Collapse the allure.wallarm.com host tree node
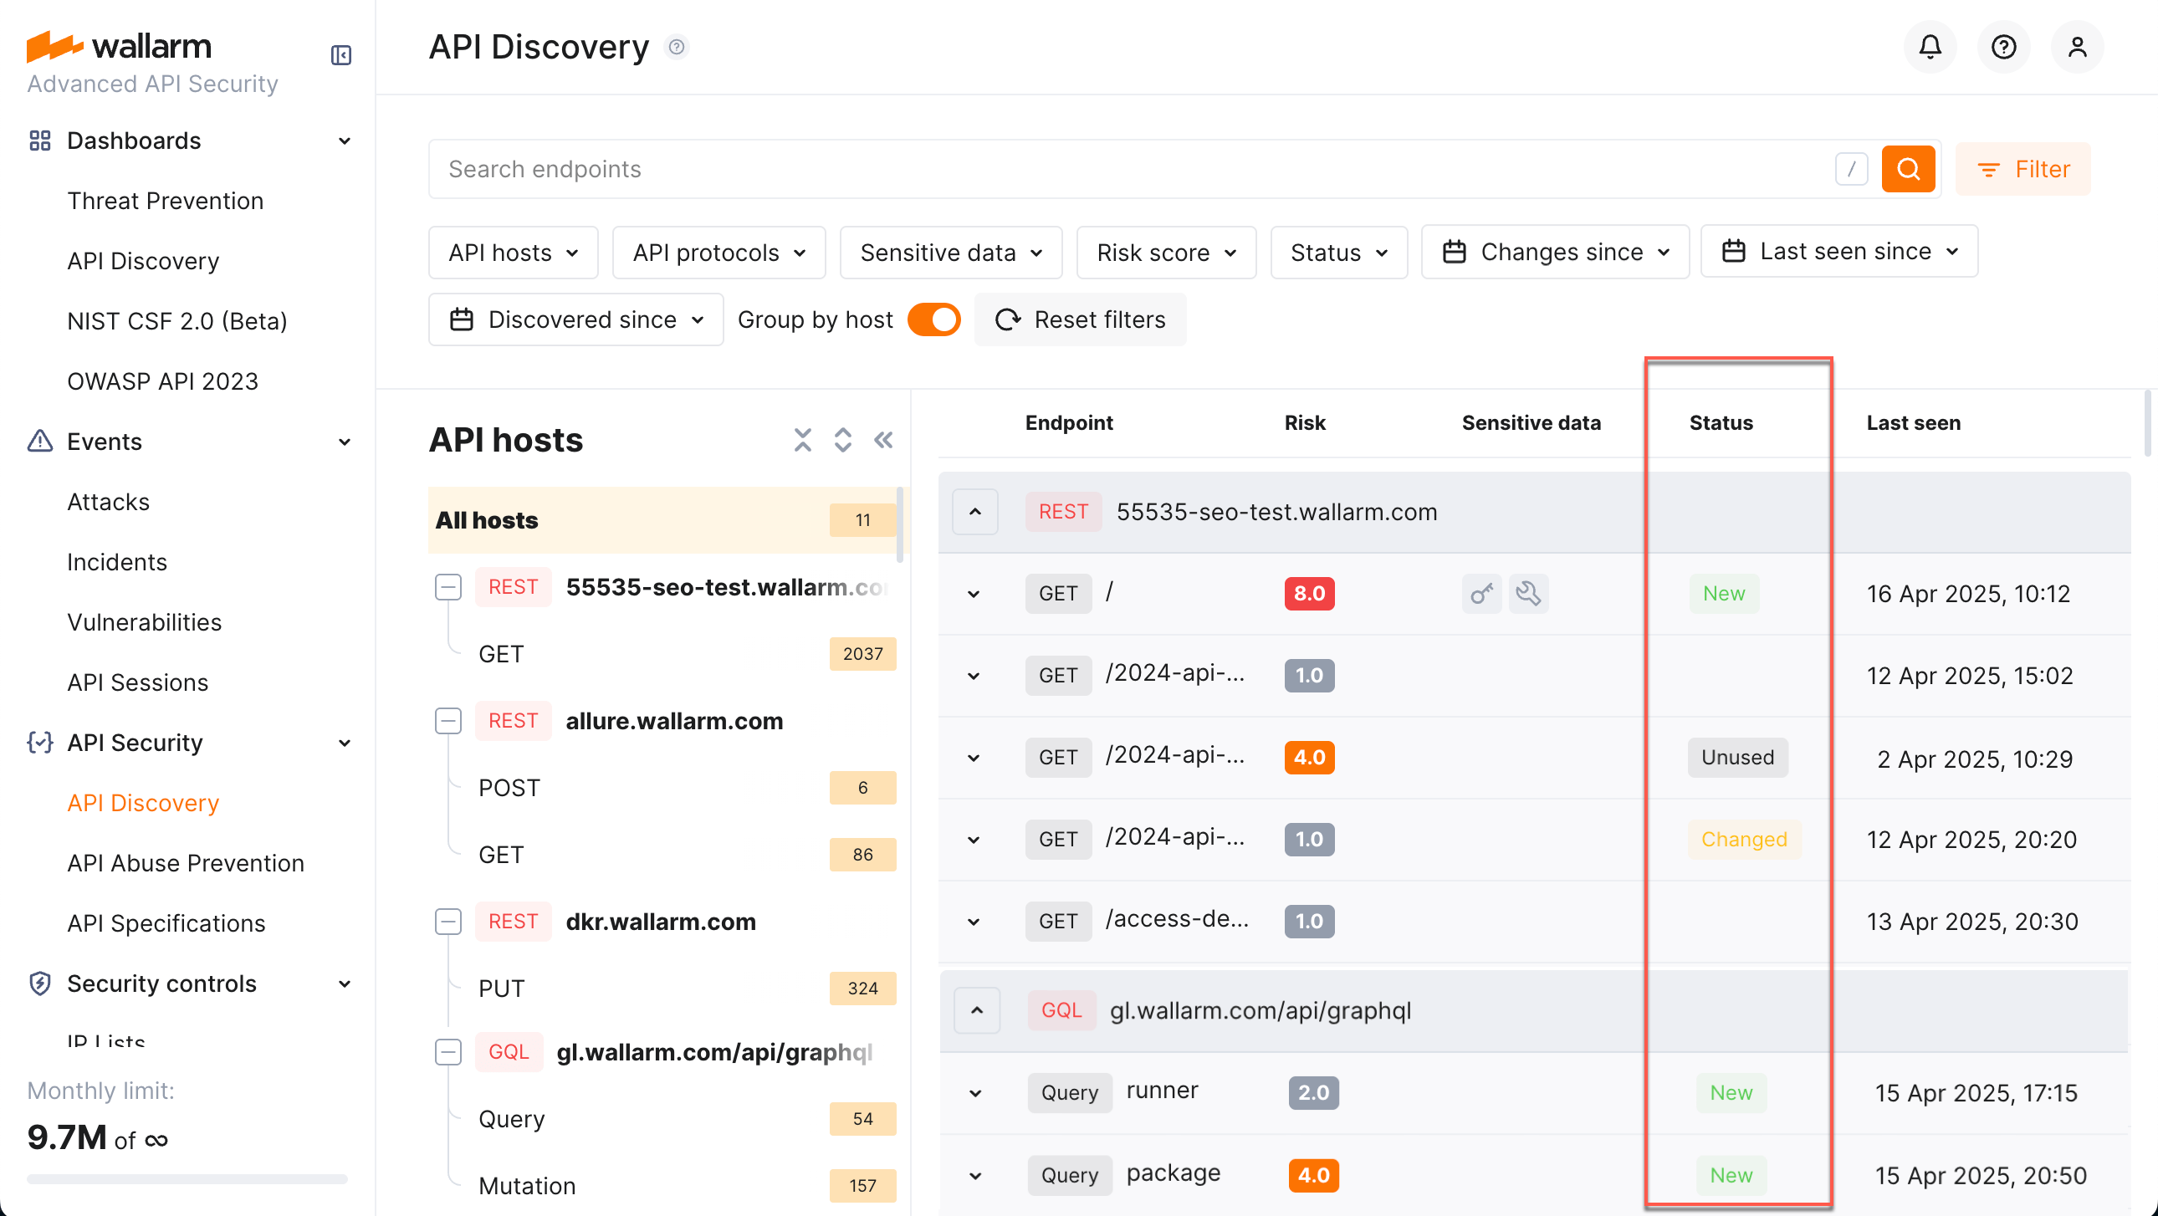The width and height of the screenshot is (2158, 1216). (448, 720)
